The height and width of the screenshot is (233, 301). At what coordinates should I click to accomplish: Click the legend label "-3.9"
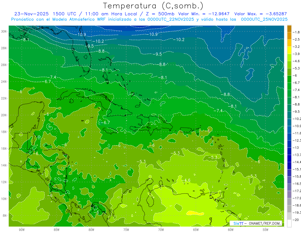coord(296,54)
